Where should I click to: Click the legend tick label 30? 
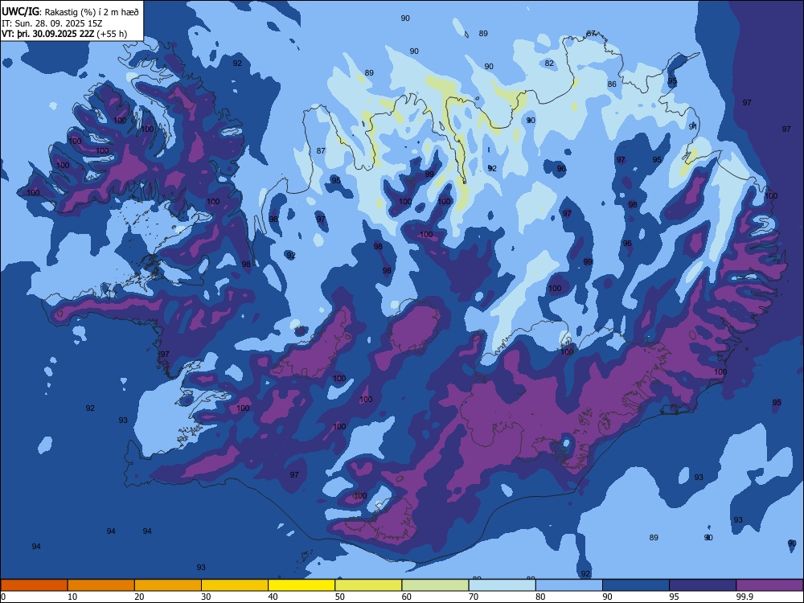[x=206, y=597]
